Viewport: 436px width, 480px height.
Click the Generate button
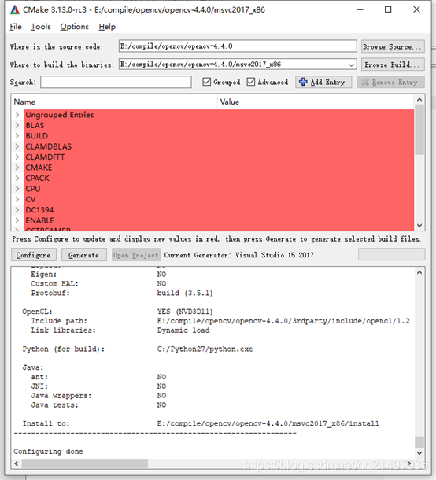tap(84, 255)
